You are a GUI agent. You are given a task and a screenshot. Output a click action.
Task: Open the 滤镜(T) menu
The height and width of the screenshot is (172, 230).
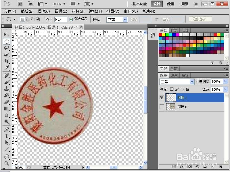pos(95,11)
